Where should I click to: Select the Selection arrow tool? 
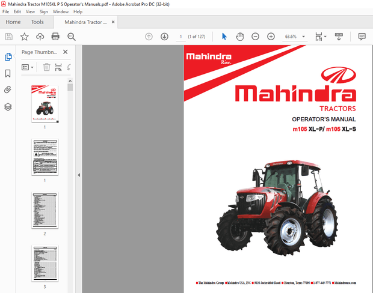click(224, 37)
